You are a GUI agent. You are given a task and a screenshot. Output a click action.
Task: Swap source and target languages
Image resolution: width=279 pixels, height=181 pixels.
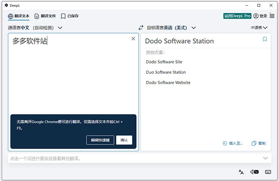[x=141, y=28]
